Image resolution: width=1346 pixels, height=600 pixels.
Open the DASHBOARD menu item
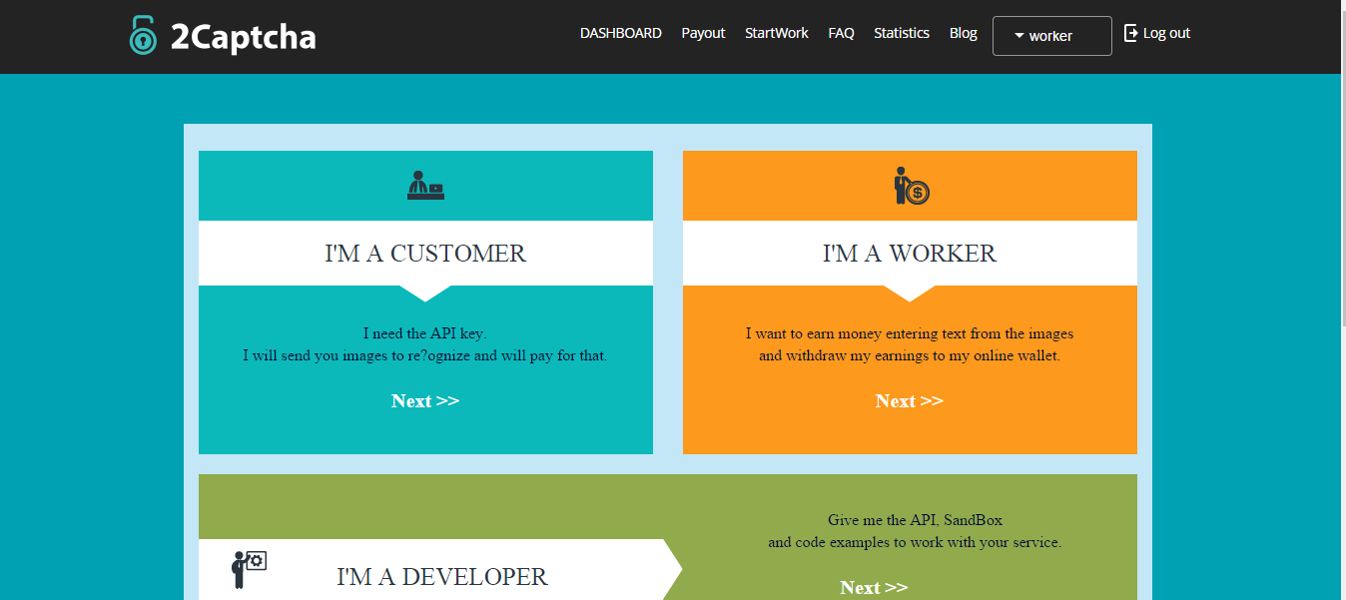point(620,33)
